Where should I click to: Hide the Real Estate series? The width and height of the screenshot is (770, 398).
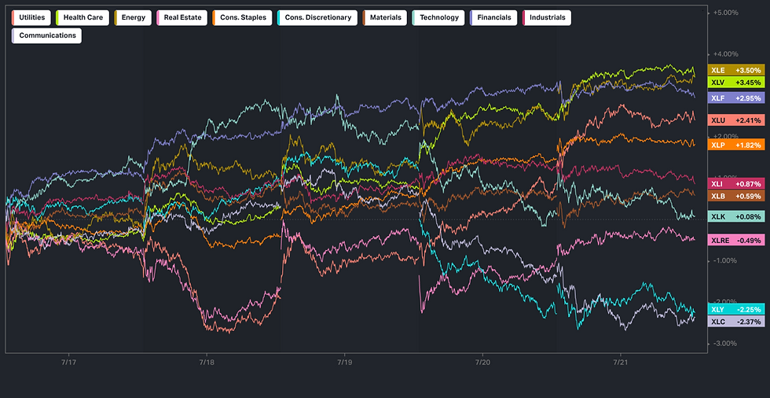pyautogui.click(x=181, y=17)
